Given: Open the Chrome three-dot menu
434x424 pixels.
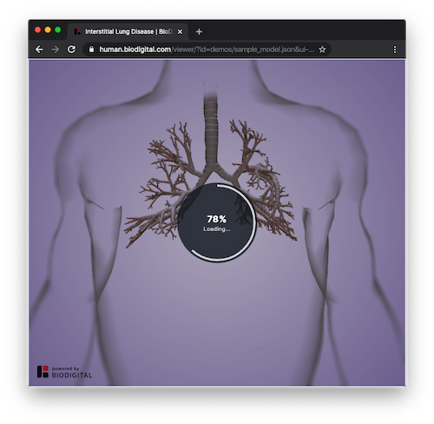Looking at the screenshot, I should (x=395, y=50).
